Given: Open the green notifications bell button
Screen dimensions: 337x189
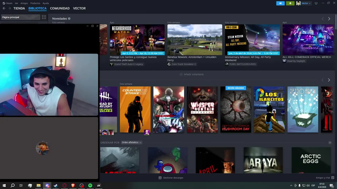Looking at the screenshot, I should pyautogui.click(x=290, y=3).
